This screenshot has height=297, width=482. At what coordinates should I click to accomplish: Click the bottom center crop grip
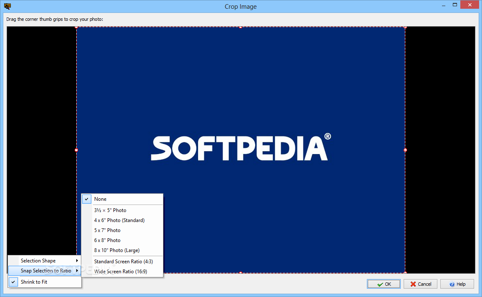[x=241, y=272]
